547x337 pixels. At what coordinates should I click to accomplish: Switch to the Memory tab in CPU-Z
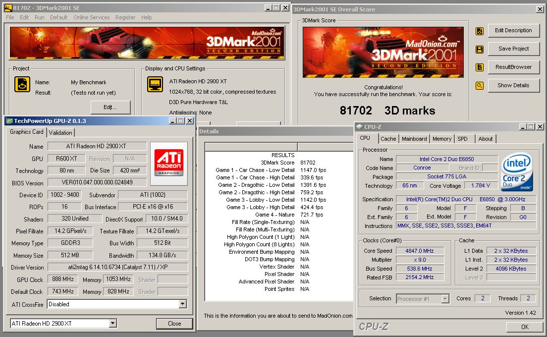442,139
